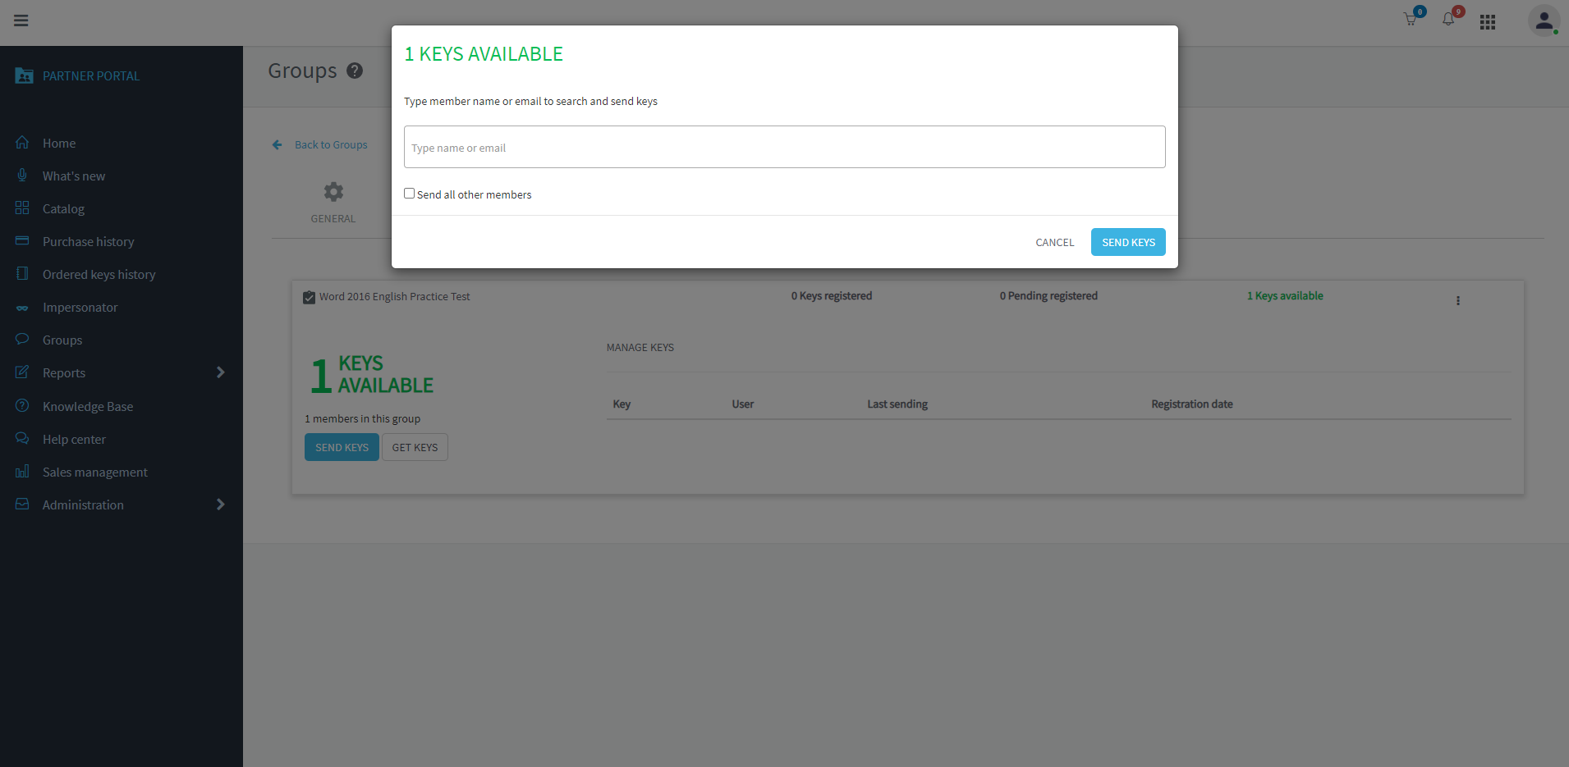Click the Knowledge Base question icon
The image size is (1569, 767).
coord(22,406)
